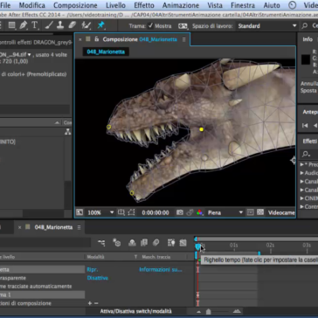318x318 pixels.
Task: Click the motion blur icon in timeline
Action: [156, 243]
